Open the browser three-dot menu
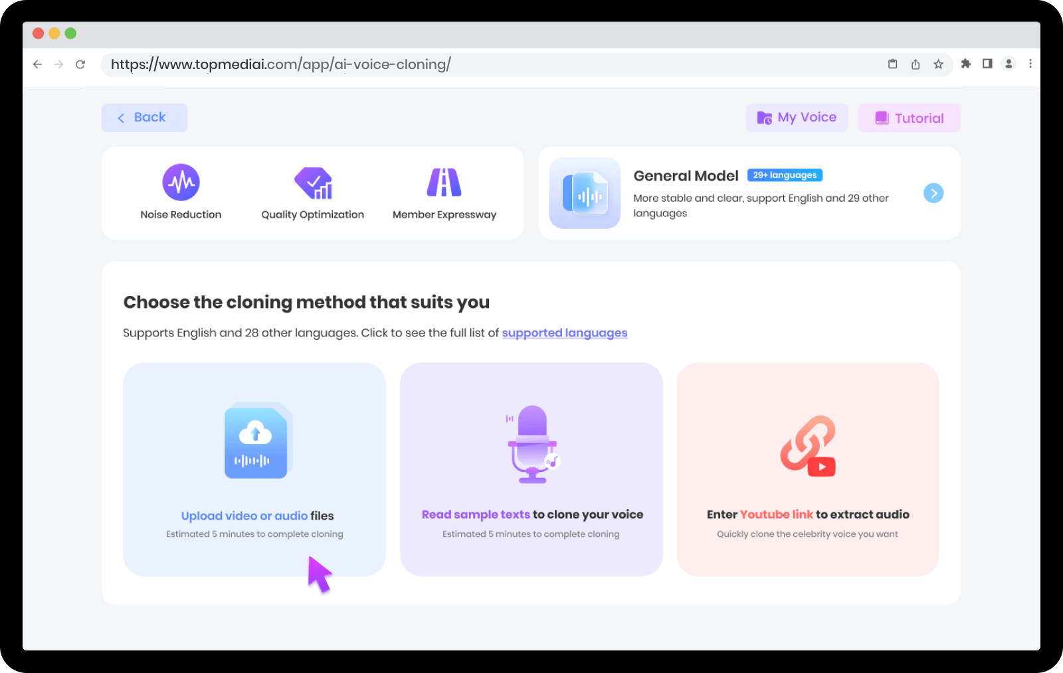This screenshot has width=1063, height=673. click(1030, 64)
